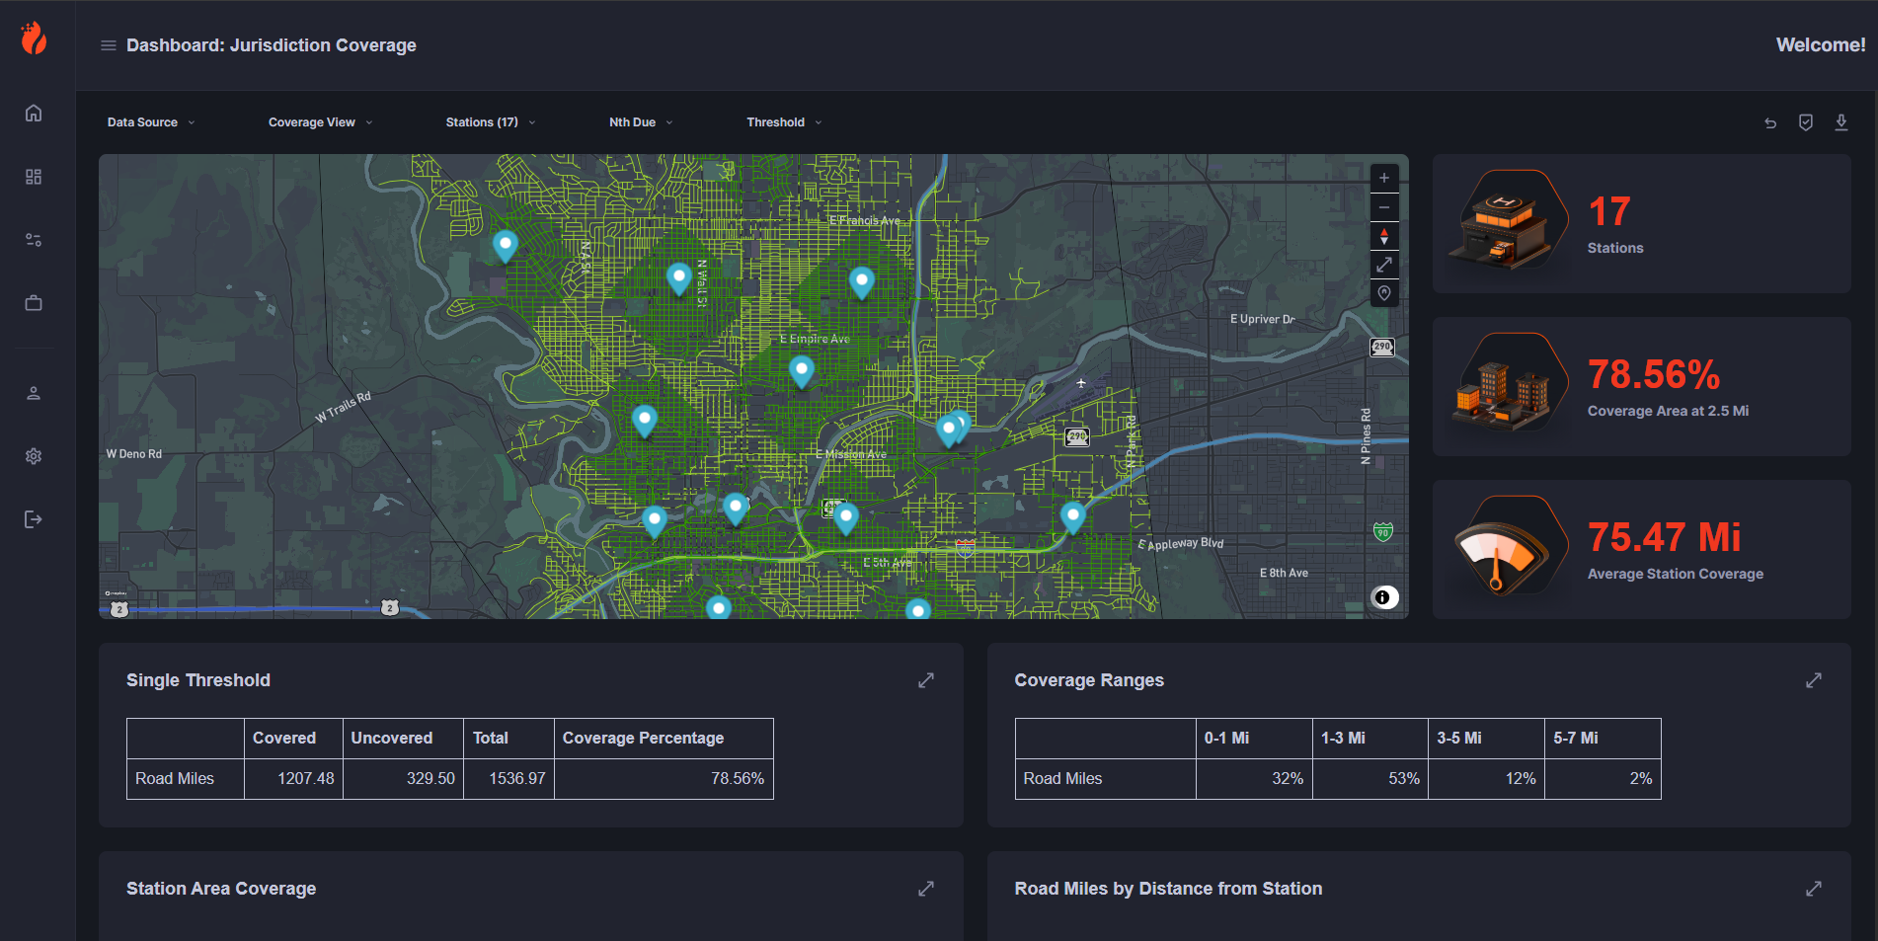This screenshot has height=941, width=1878.
Task: Open the Home page from the sidebar
Action: click(x=34, y=114)
